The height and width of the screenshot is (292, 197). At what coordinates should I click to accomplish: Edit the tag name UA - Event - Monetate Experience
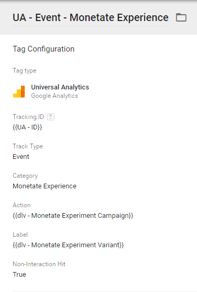click(91, 18)
